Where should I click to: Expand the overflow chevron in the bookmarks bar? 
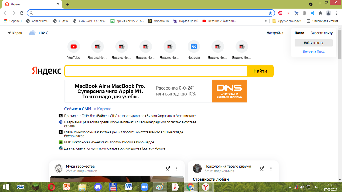(266, 21)
